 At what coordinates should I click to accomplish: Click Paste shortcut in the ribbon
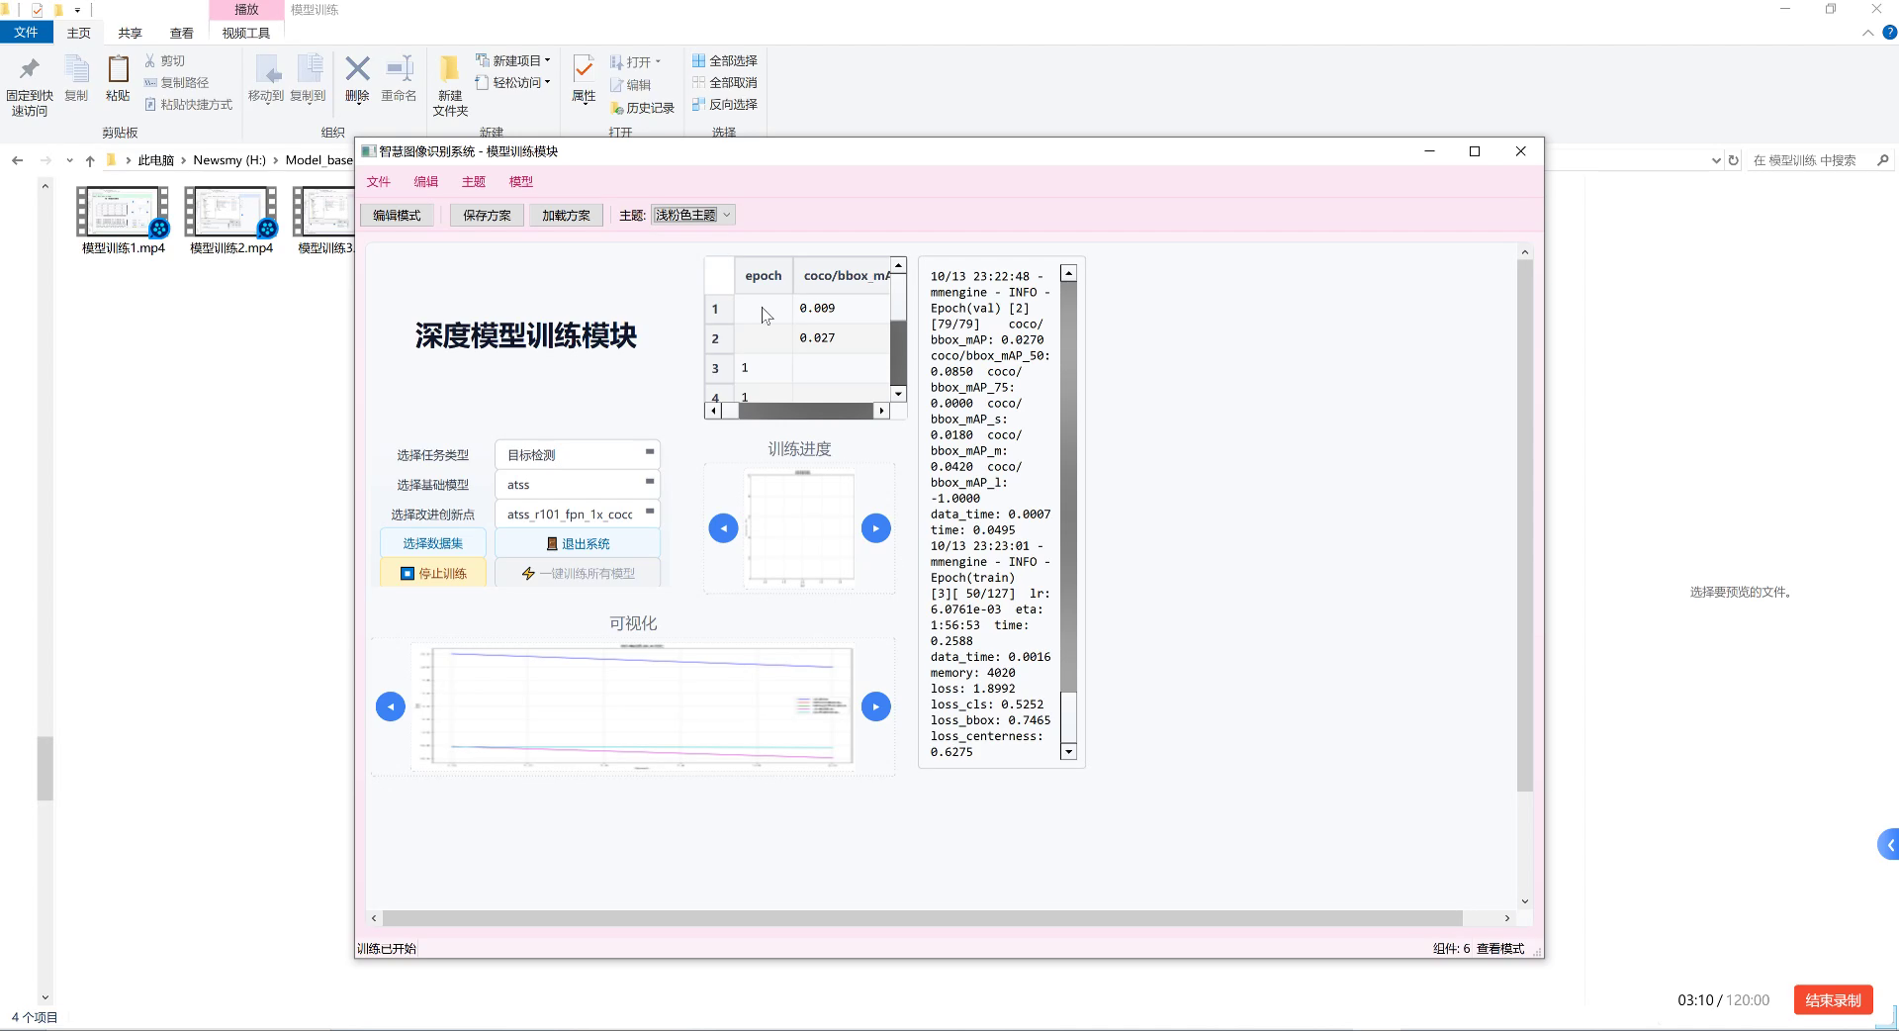pyautogui.click(x=188, y=105)
